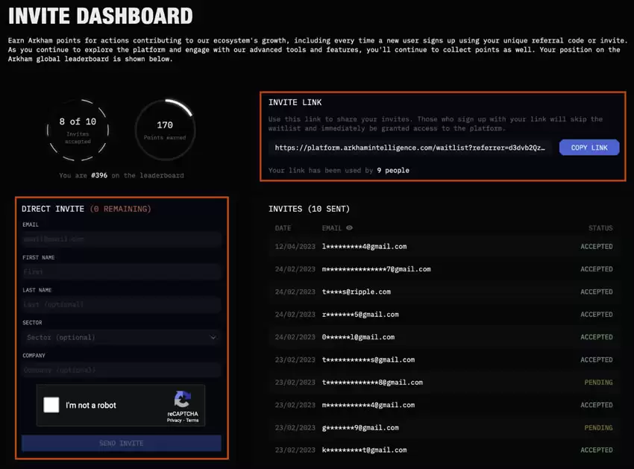Toggle the email visibility eye icon
Screen dimensions: 634x469
tap(350, 228)
